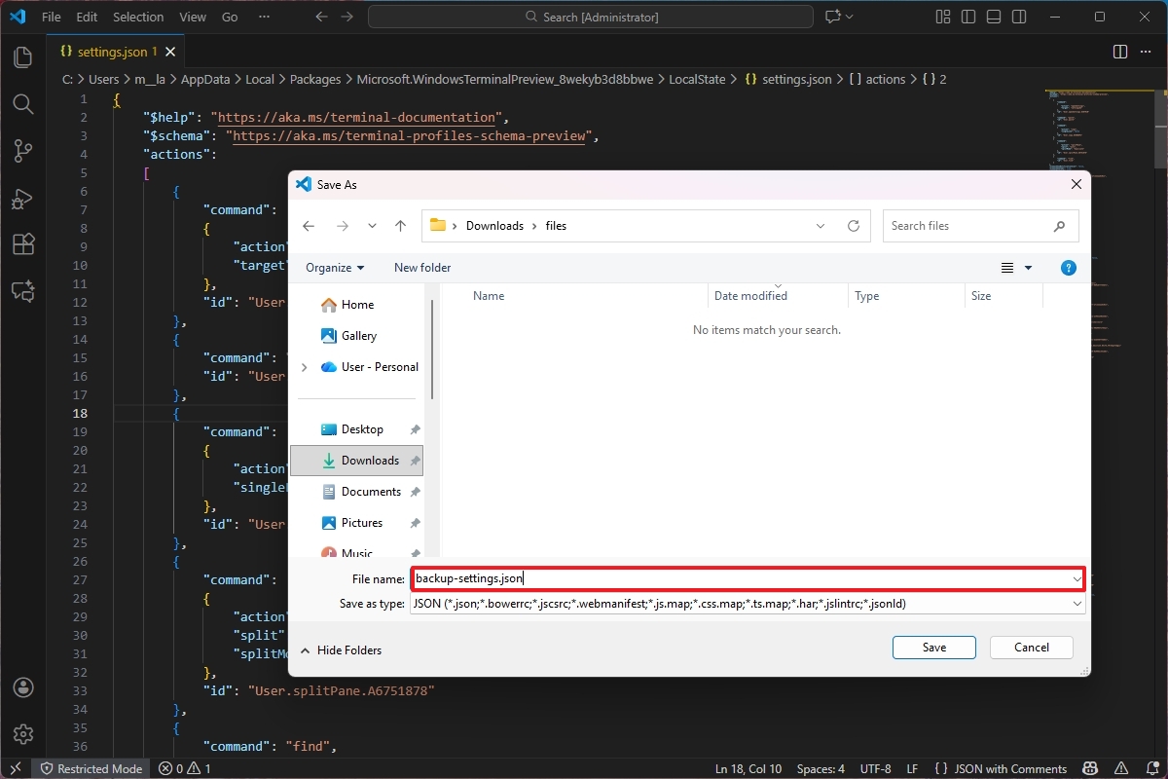The height and width of the screenshot is (779, 1168).
Task: Select Documents in navigation pane
Action: point(360,492)
